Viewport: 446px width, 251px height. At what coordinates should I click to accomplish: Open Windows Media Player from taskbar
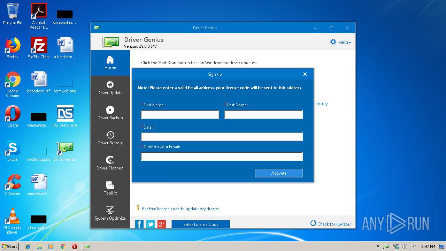pos(51,246)
